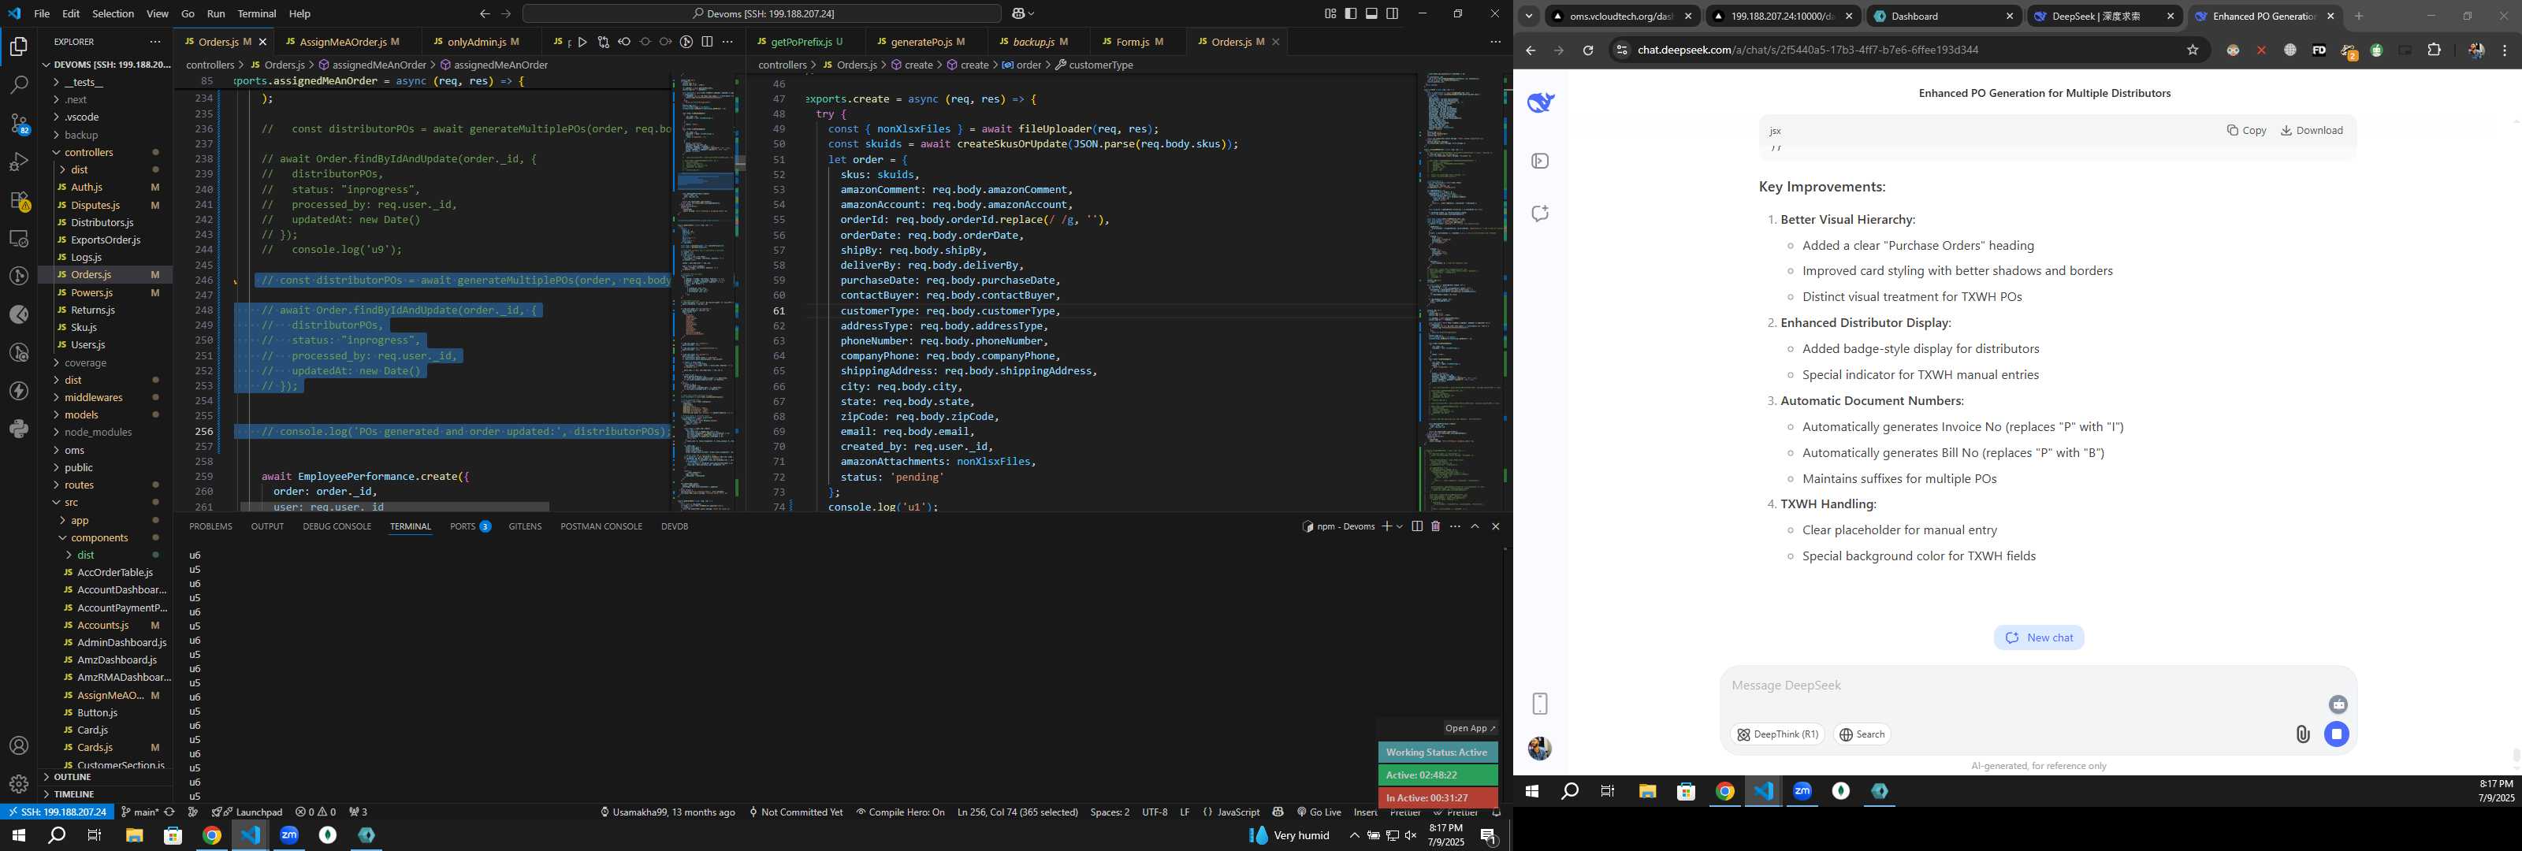The image size is (2522, 851).
Task: Toggle Compile Hero: On in status bar
Action: [x=900, y=812]
